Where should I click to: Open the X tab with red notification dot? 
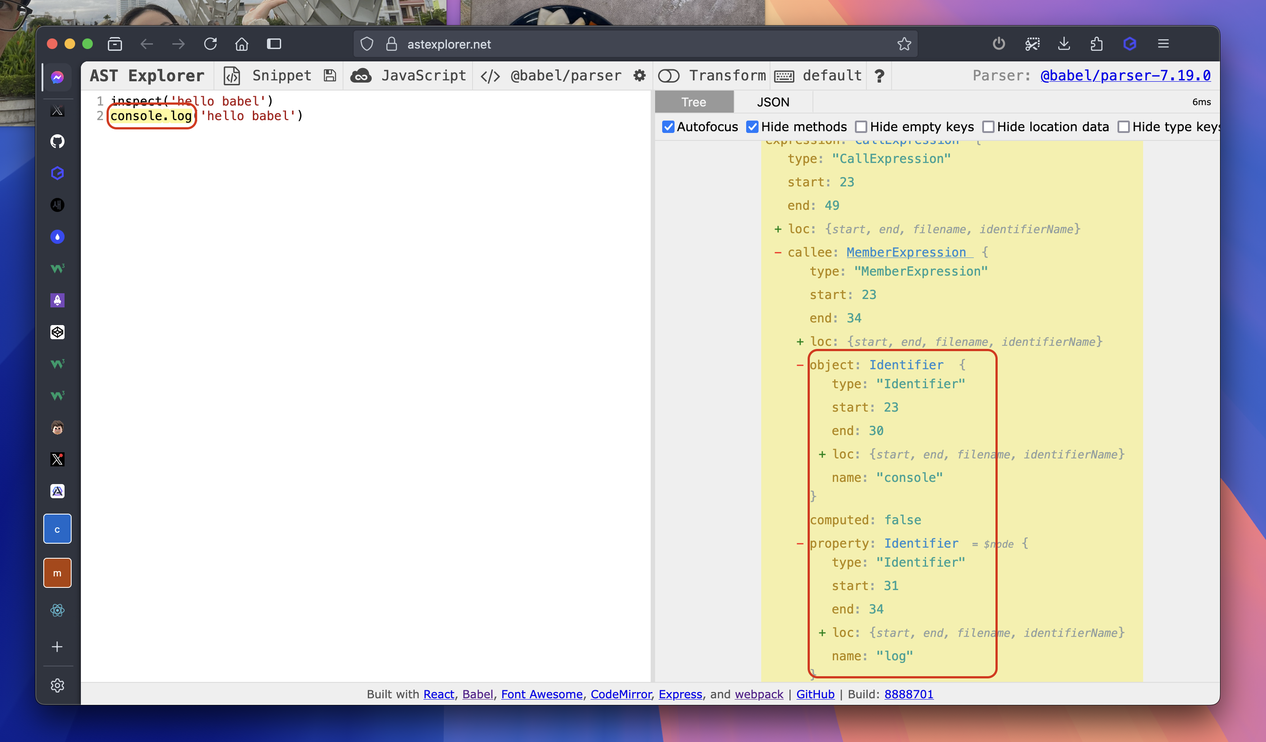pos(57,459)
